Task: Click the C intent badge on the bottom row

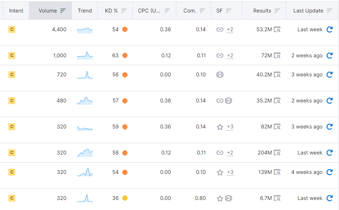Action: coord(12,198)
